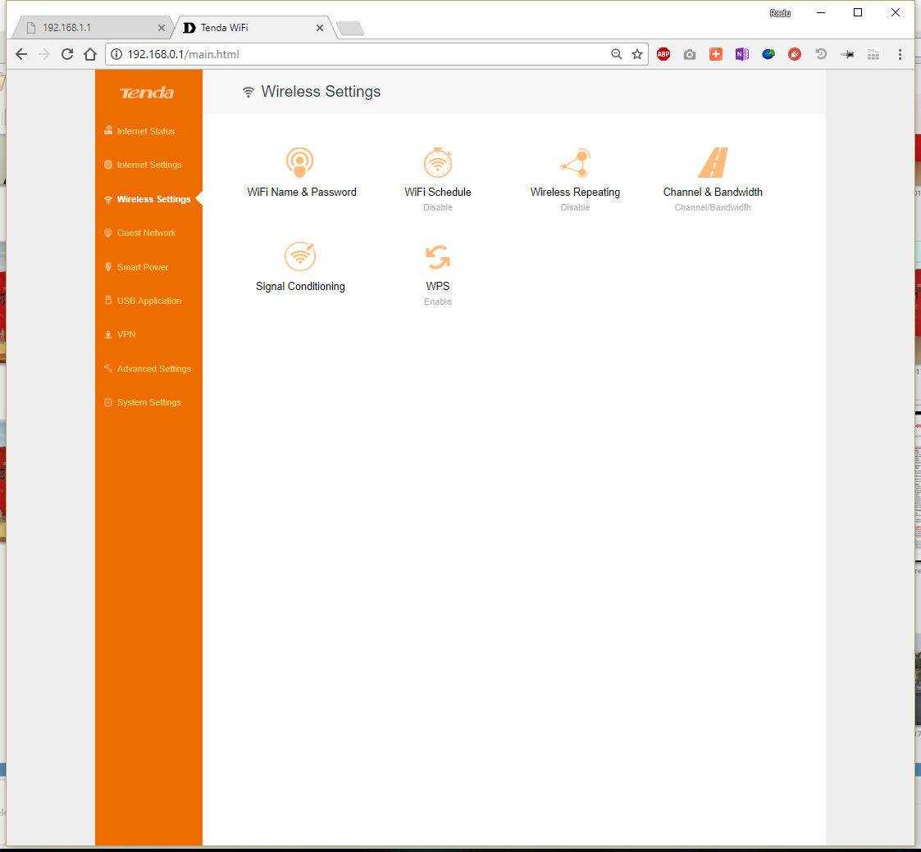Go back in browser history
Viewport: 921px width, 852px height.
(x=21, y=54)
